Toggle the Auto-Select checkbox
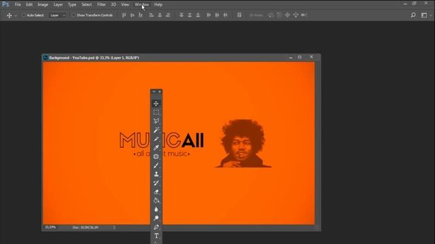Image resolution: width=435 pixels, height=244 pixels. [x=24, y=15]
